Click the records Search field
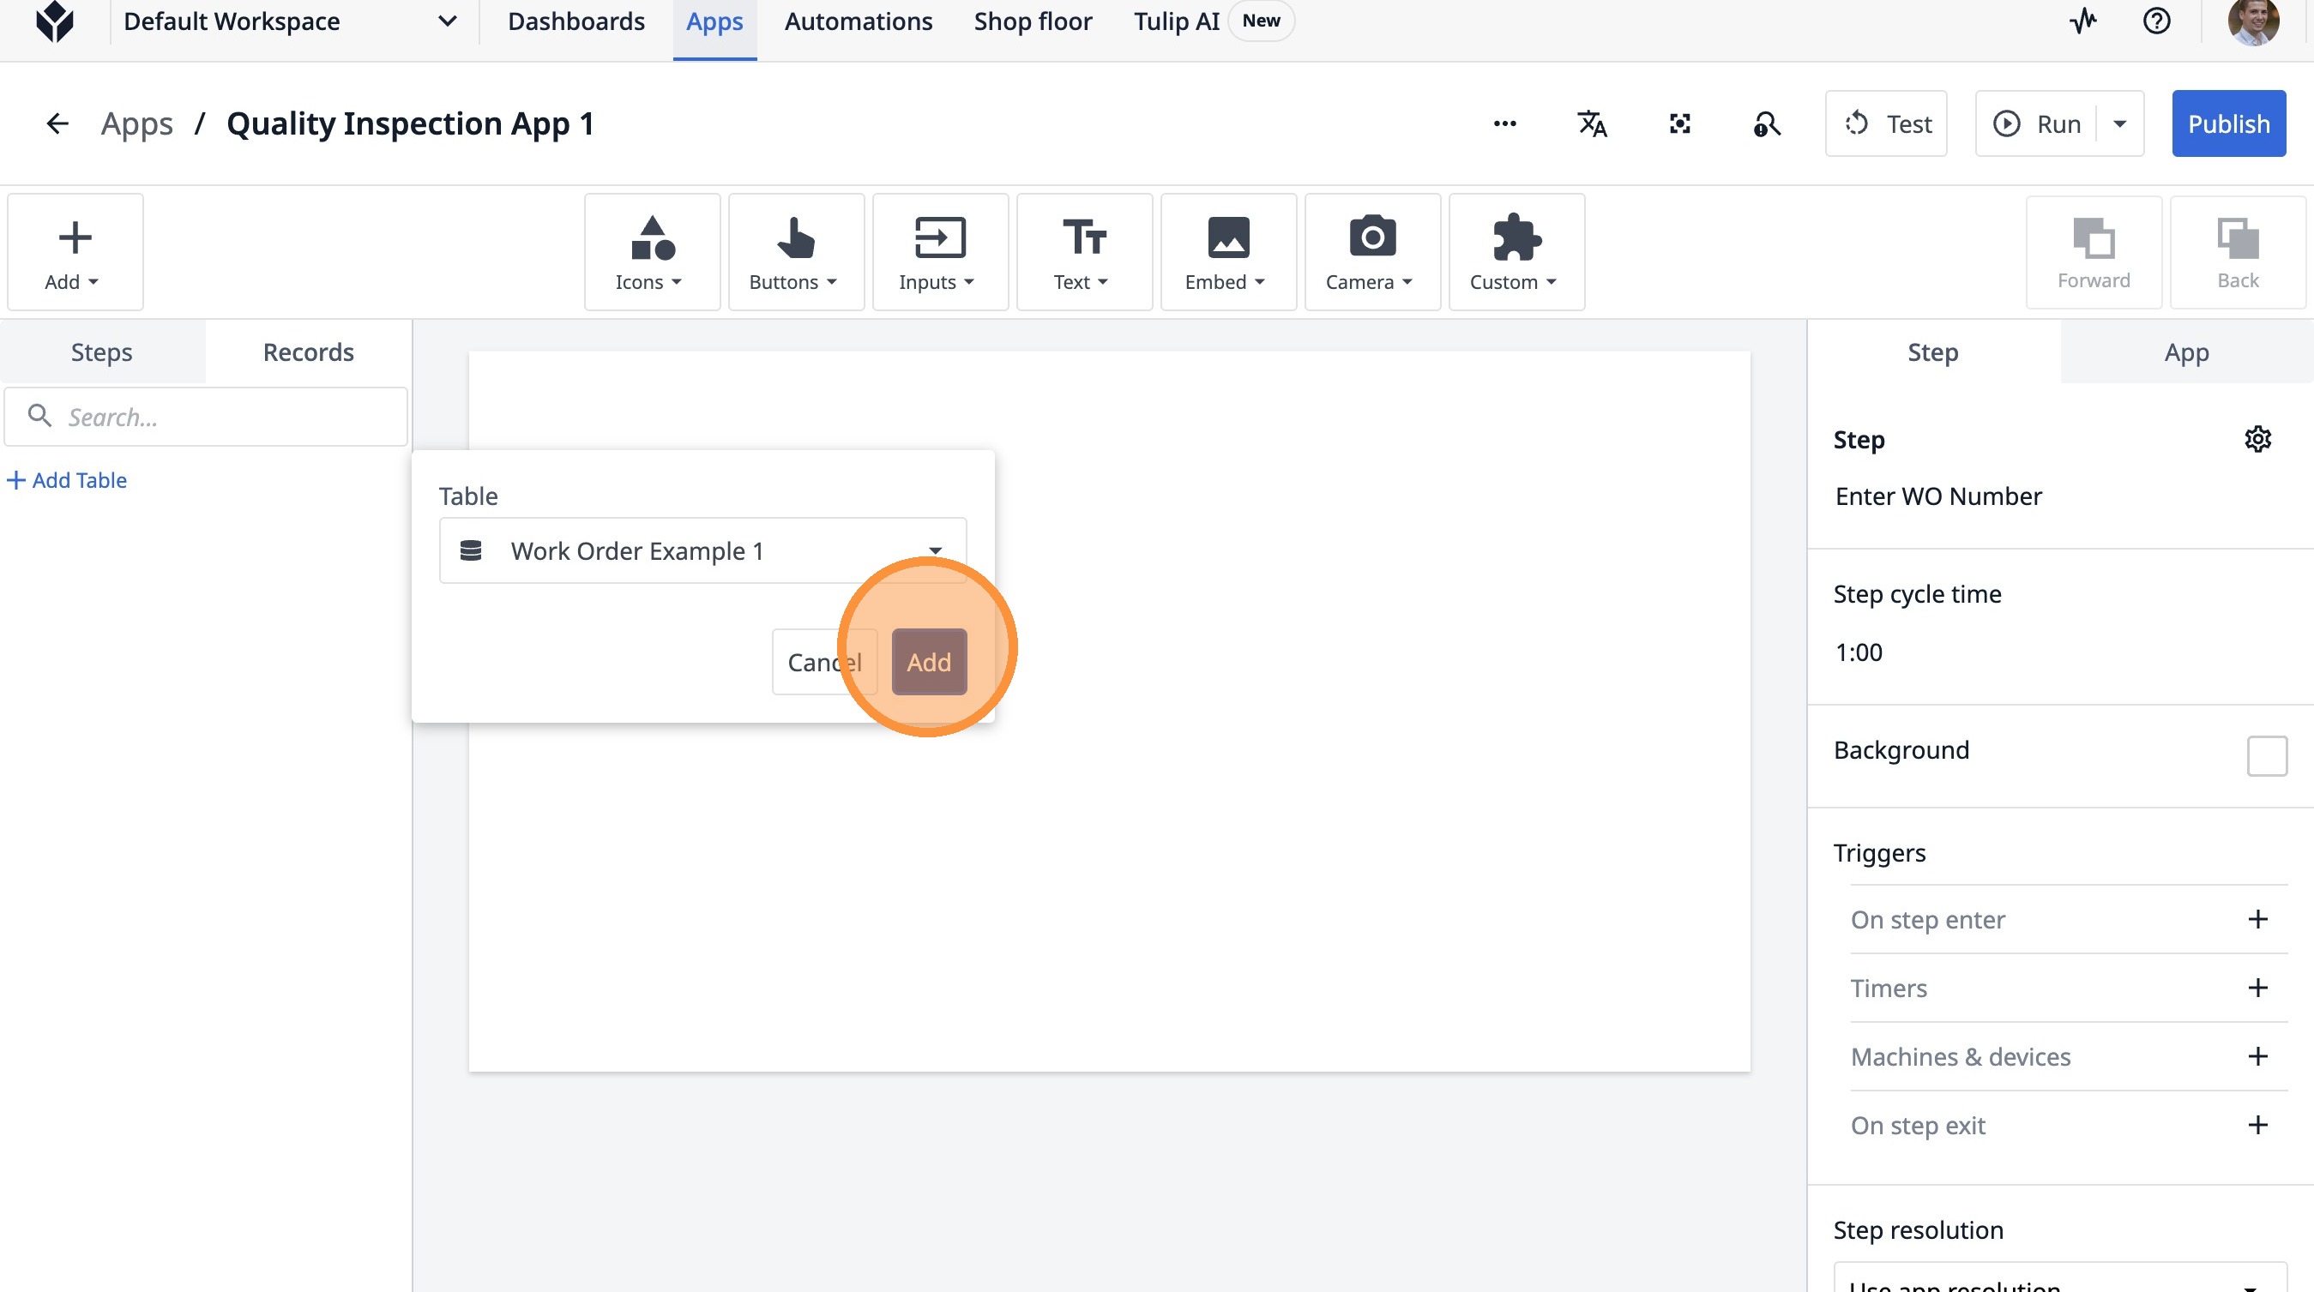 (x=207, y=417)
